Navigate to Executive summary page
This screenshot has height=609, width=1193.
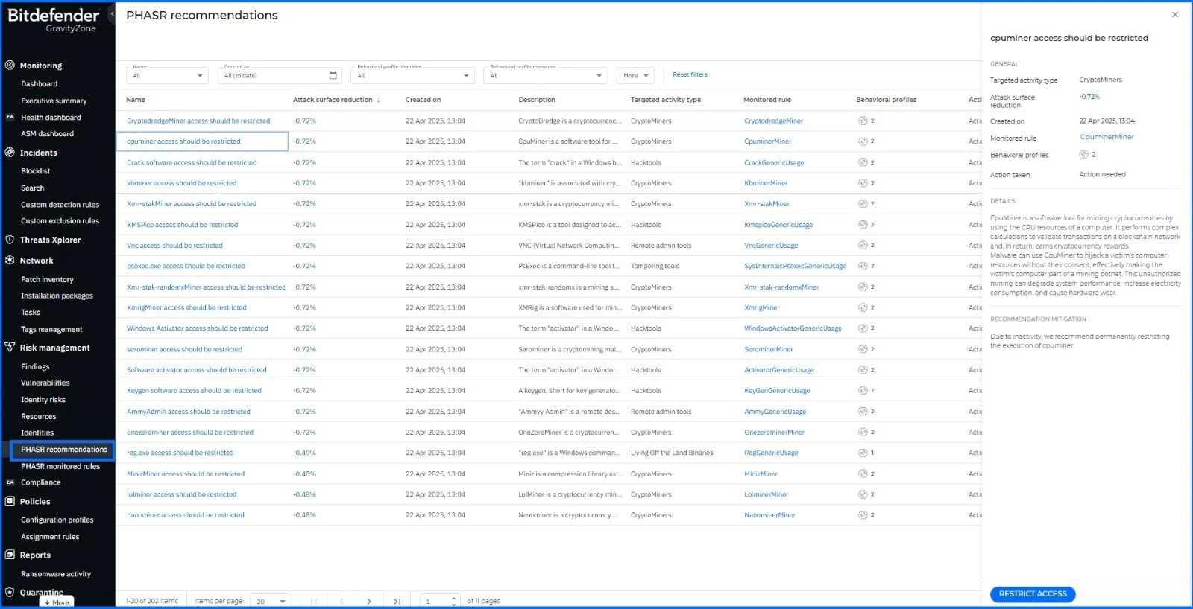click(54, 101)
